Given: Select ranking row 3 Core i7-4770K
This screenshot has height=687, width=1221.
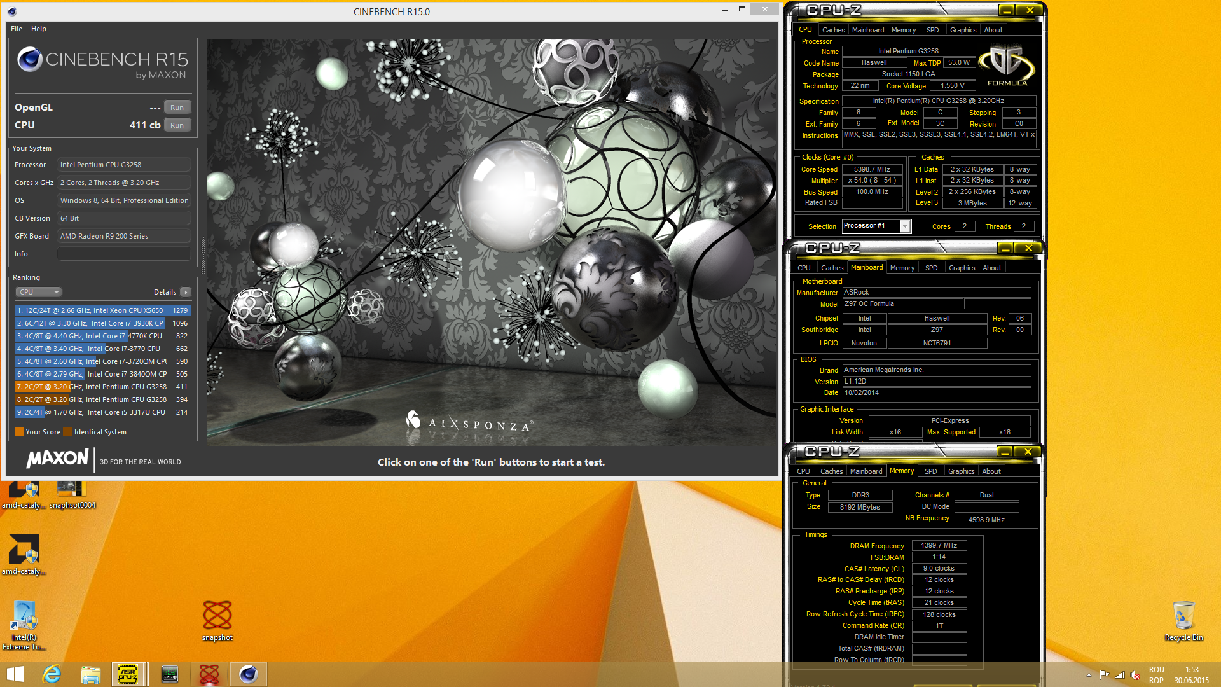Looking at the screenshot, I should pyautogui.click(x=102, y=336).
